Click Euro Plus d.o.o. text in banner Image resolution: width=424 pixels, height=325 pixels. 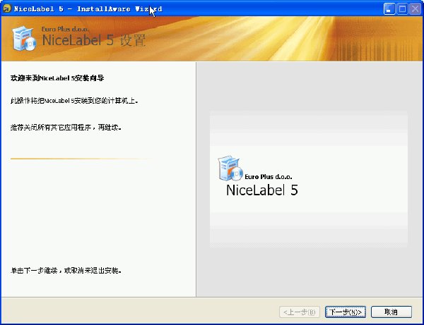65,29
